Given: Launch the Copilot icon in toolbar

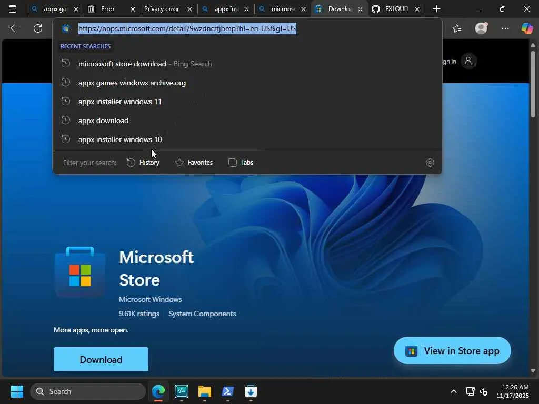Looking at the screenshot, I should pos(526,28).
